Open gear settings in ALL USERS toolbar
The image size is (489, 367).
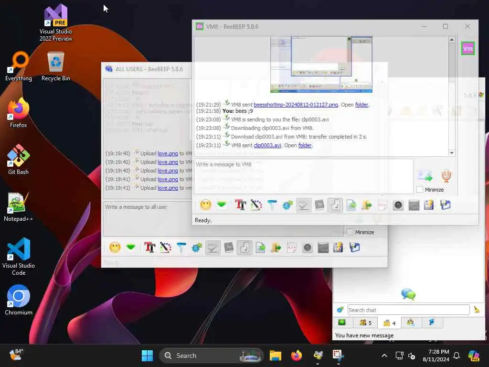[x=197, y=248]
